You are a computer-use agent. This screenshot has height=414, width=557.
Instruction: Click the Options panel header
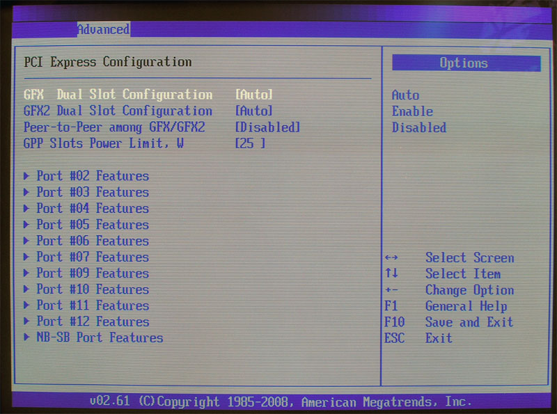point(466,63)
